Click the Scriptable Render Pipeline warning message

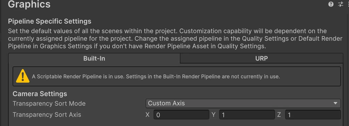coord(156,77)
